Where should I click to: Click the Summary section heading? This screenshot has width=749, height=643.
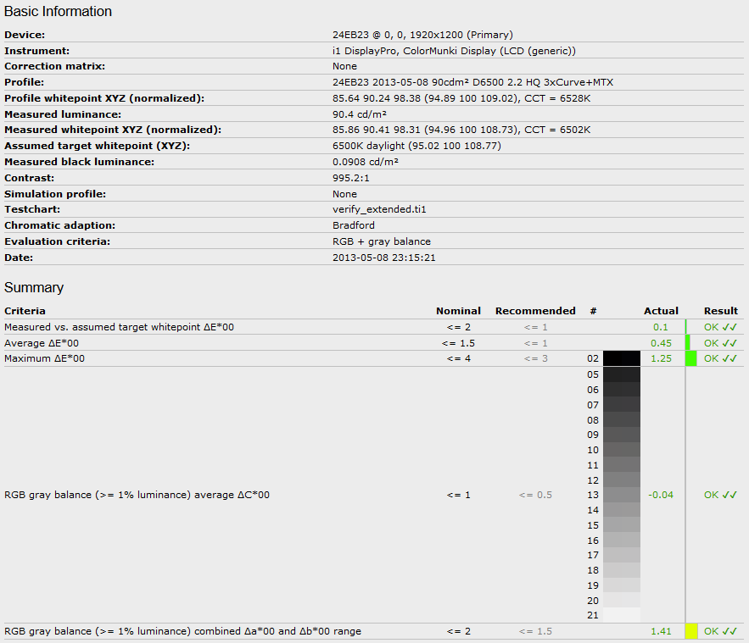34,288
